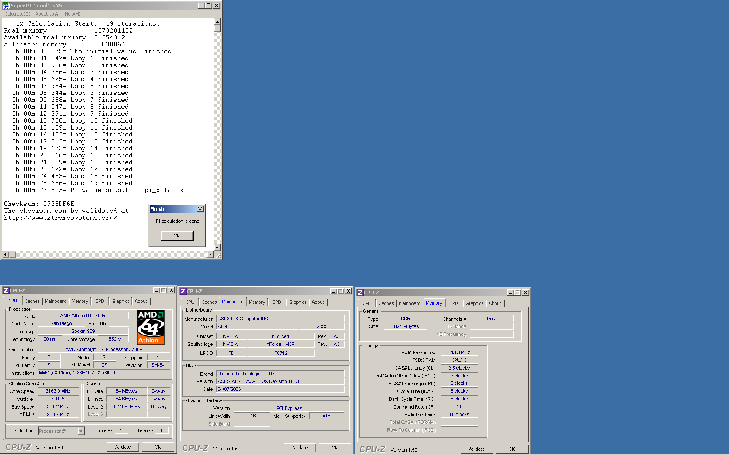Image resolution: width=729 pixels, height=455 pixels.
Task: Open About tab in the first CPU-Z window
Action: click(141, 301)
